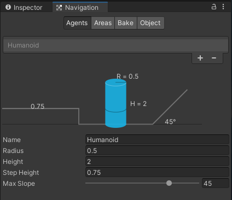The width and height of the screenshot is (232, 200).
Task: Click the Step Height field
Action: (157, 173)
